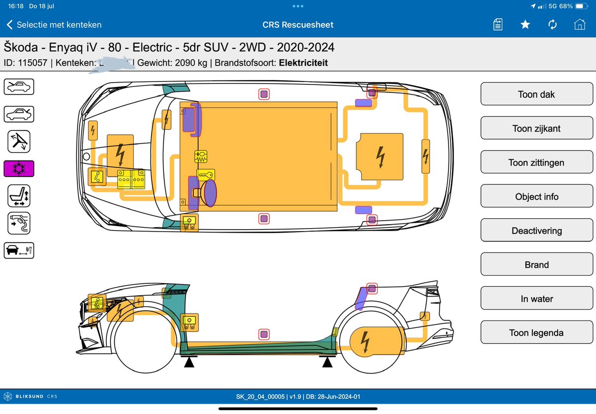Show side view with Toon zijkant

pyautogui.click(x=536, y=128)
